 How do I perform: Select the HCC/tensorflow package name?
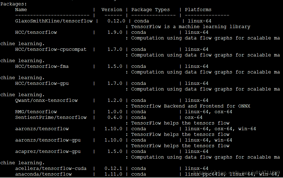(x=36, y=32)
